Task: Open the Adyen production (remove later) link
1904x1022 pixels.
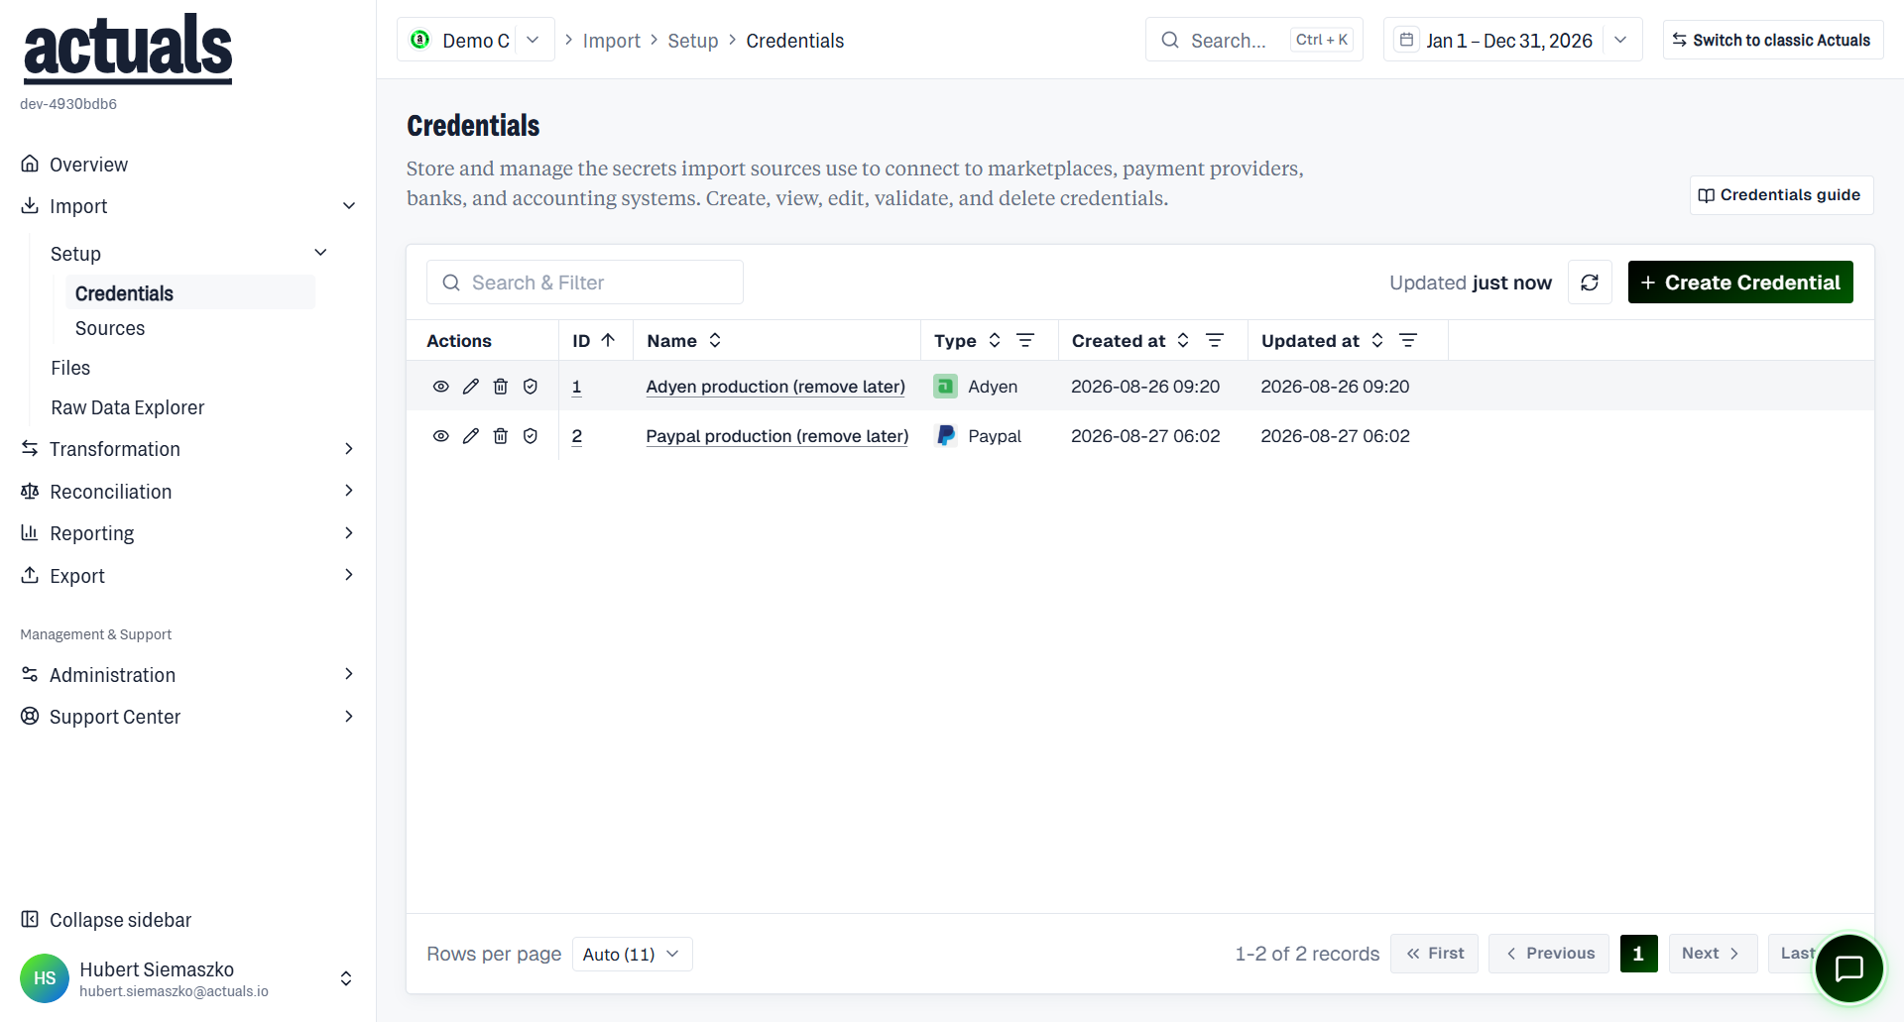Action: tap(775, 387)
